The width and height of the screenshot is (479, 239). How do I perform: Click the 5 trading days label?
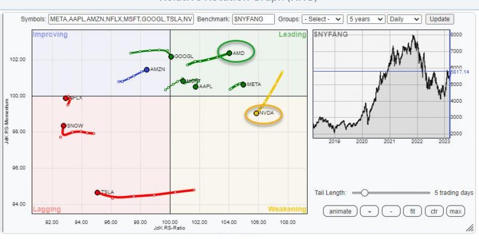pyautogui.click(x=454, y=192)
